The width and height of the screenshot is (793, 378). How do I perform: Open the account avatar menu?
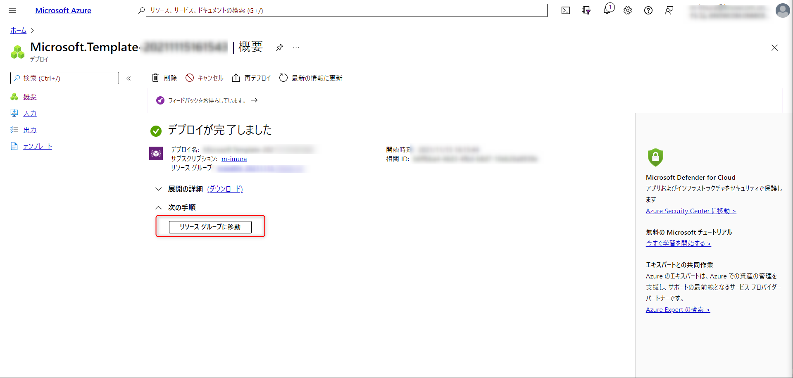(x=783, y=10)
